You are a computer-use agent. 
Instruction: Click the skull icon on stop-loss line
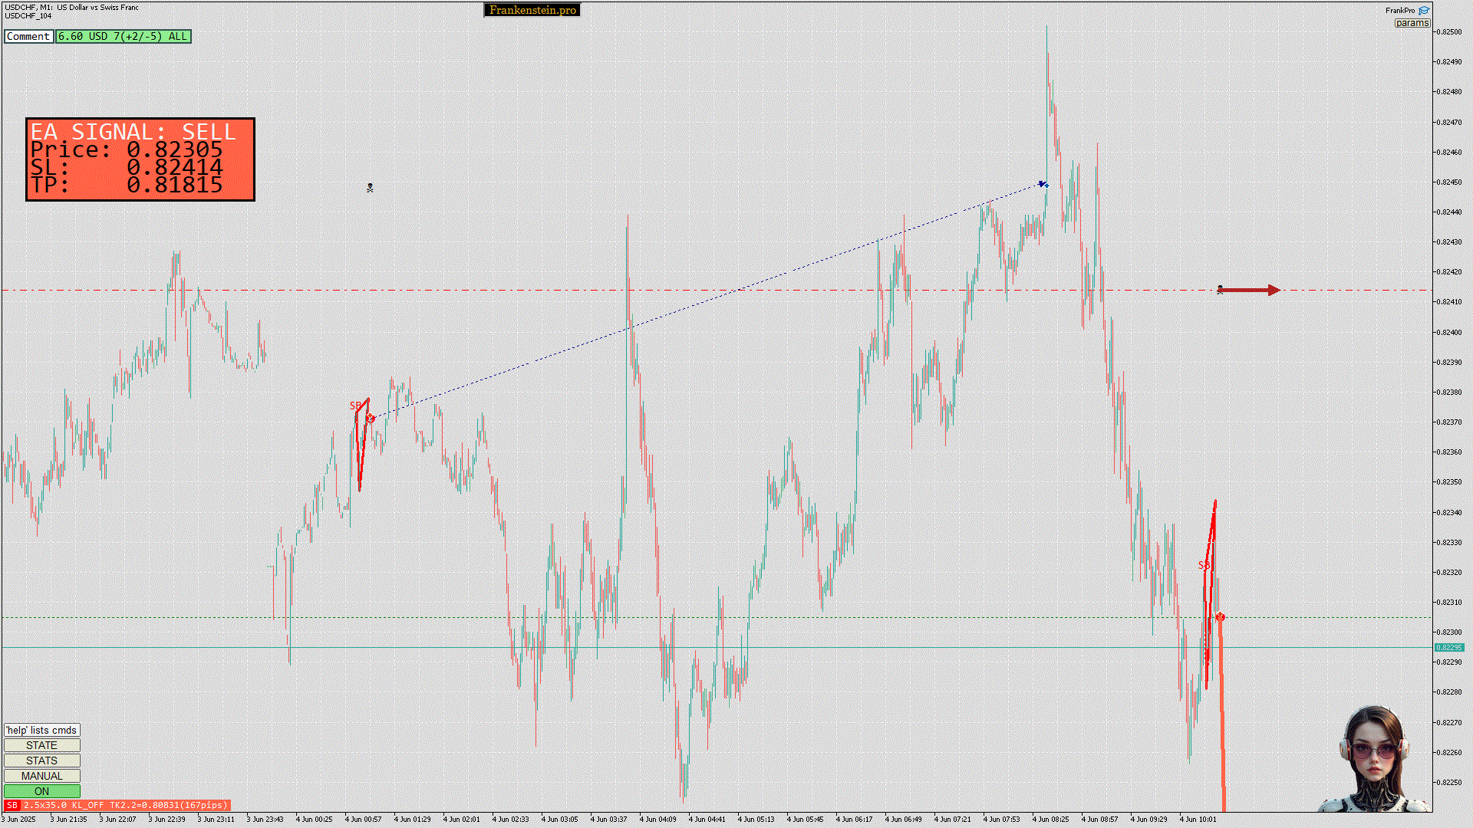click(1220, 290)
